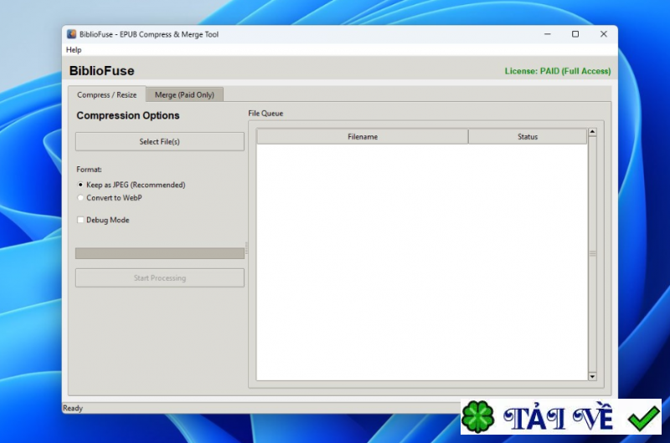Open the Help menu

pyautogui.click(x=74, y=50)
